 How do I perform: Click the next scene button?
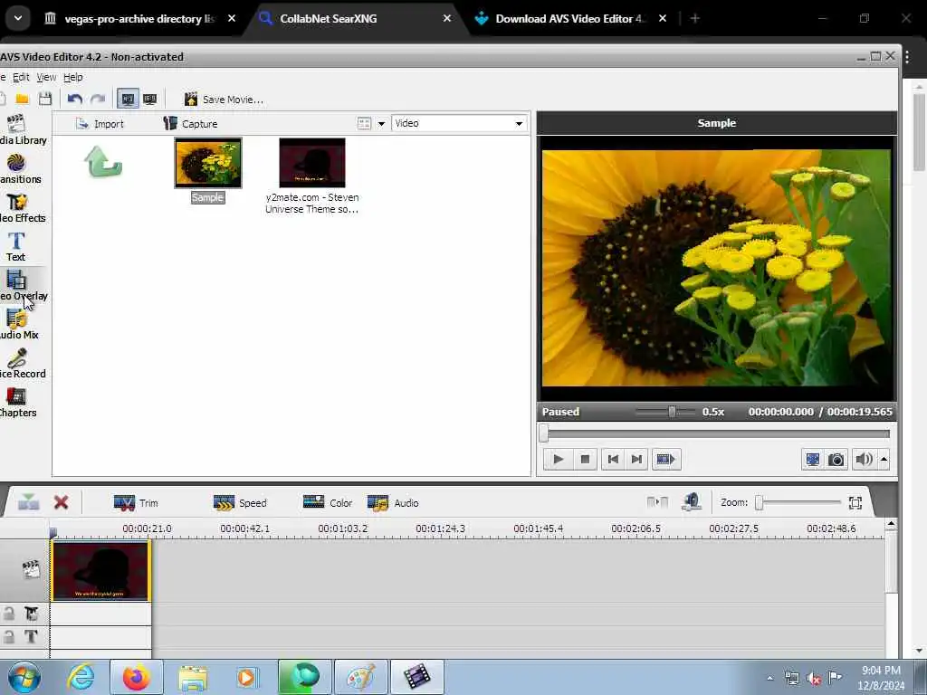tap(666, 459)
